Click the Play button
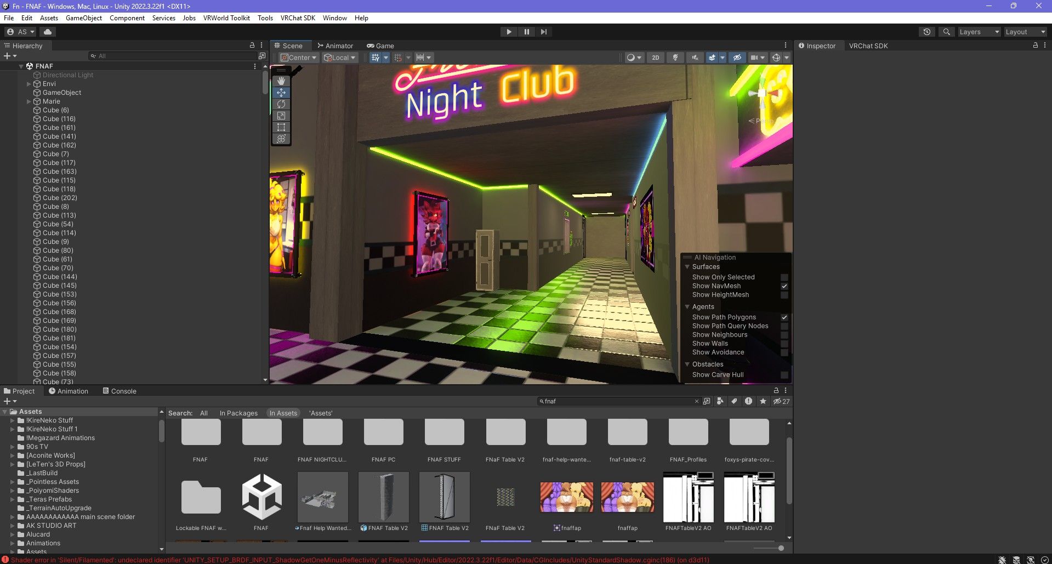This screenshot has width=1052, height=564. click(509, 32)
